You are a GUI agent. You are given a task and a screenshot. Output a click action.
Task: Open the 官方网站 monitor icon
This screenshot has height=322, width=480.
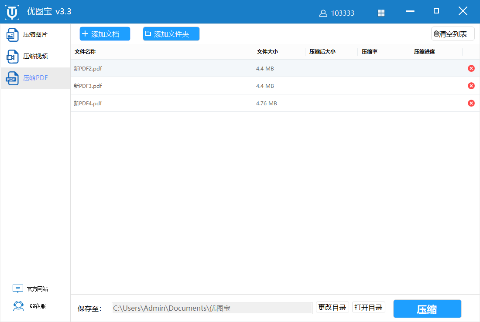click(18, 289)
